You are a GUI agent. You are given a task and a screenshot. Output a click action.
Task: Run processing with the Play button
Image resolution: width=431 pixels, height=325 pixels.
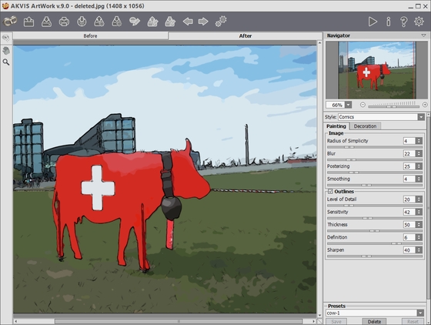pos(373,22)
